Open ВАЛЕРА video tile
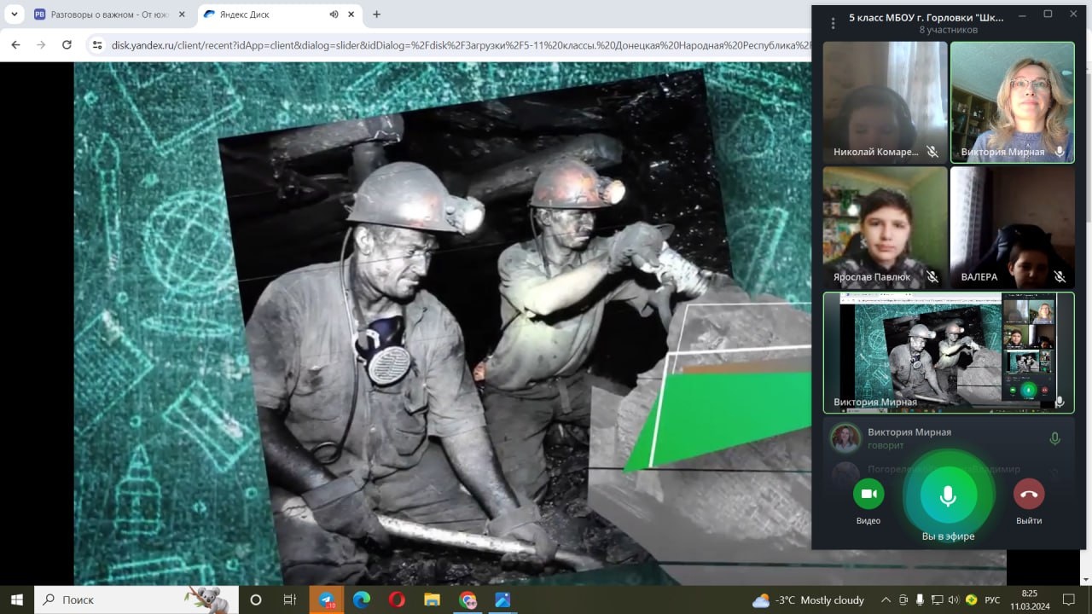Screen dimensions: 1092x614 (x=1013, y=227)
